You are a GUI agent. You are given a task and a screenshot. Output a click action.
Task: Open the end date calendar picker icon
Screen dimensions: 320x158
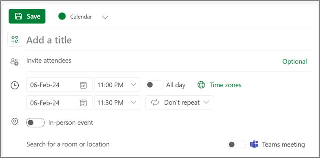tap(83, 103)
